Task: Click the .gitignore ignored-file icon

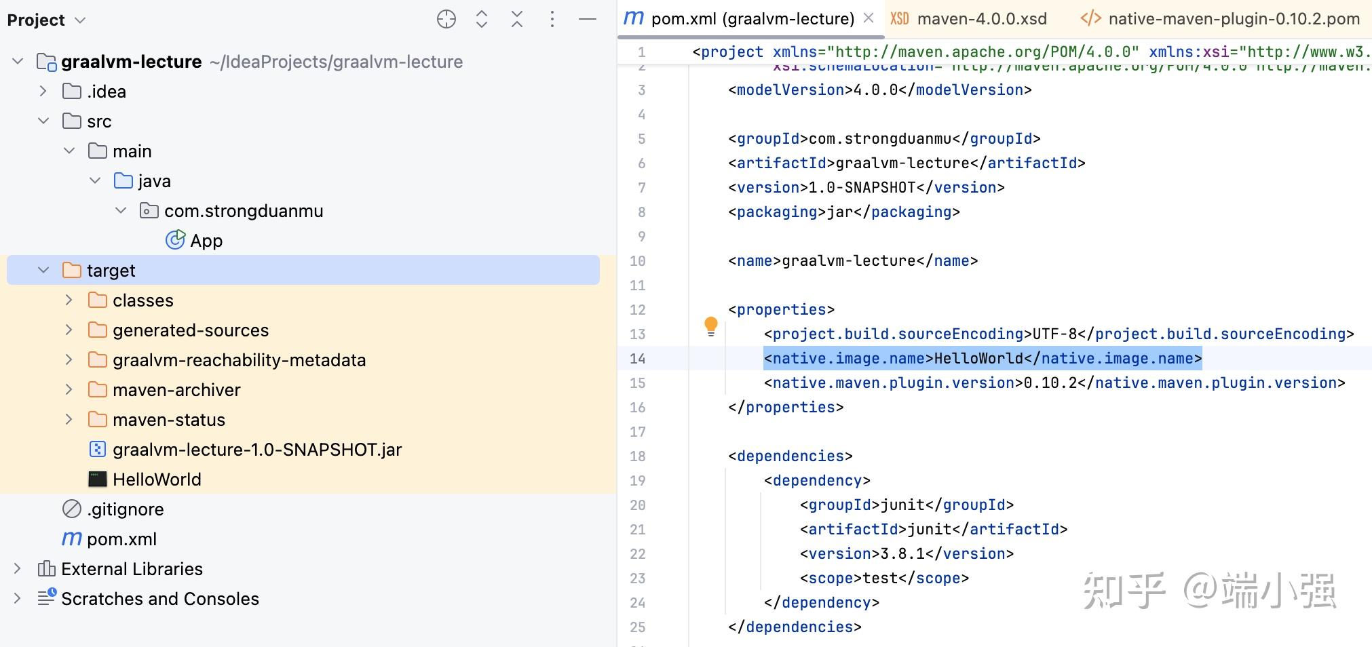Action: 70,509
